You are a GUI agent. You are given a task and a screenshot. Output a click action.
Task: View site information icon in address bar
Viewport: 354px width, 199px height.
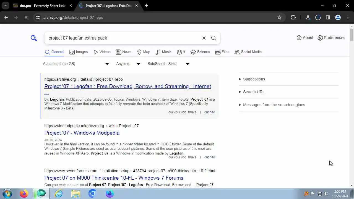coord(38,17)
